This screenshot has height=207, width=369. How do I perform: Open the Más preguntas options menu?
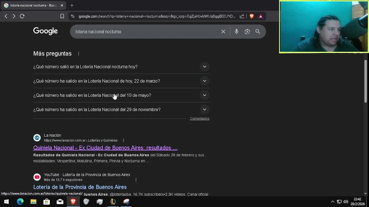pos(78,54)
